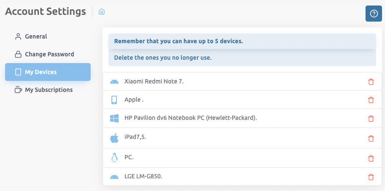Viewport: 385px width, 191px height.
Task: Switch to Change Password section
Action: coord(49,54)
